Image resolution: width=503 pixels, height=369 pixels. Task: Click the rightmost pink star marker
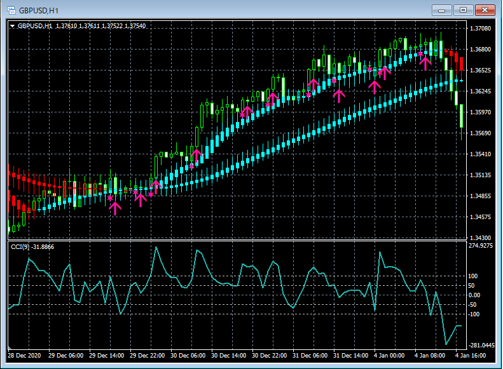[420, 54]
